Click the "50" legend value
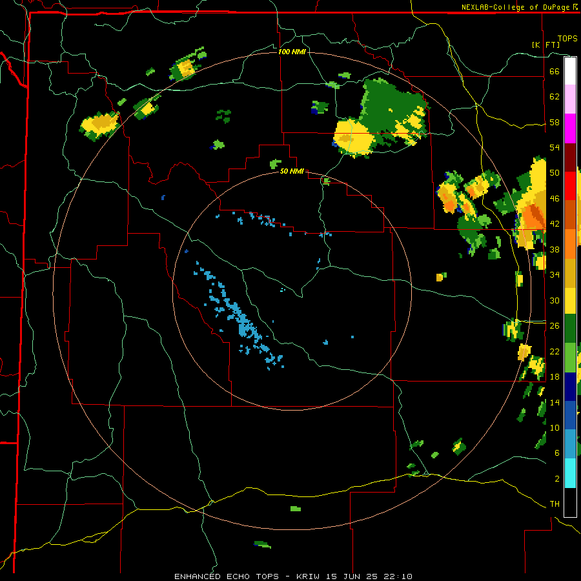 click(x=555, y=173)
